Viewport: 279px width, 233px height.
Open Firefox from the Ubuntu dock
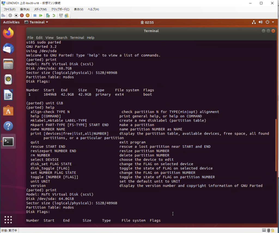point(8,33)
